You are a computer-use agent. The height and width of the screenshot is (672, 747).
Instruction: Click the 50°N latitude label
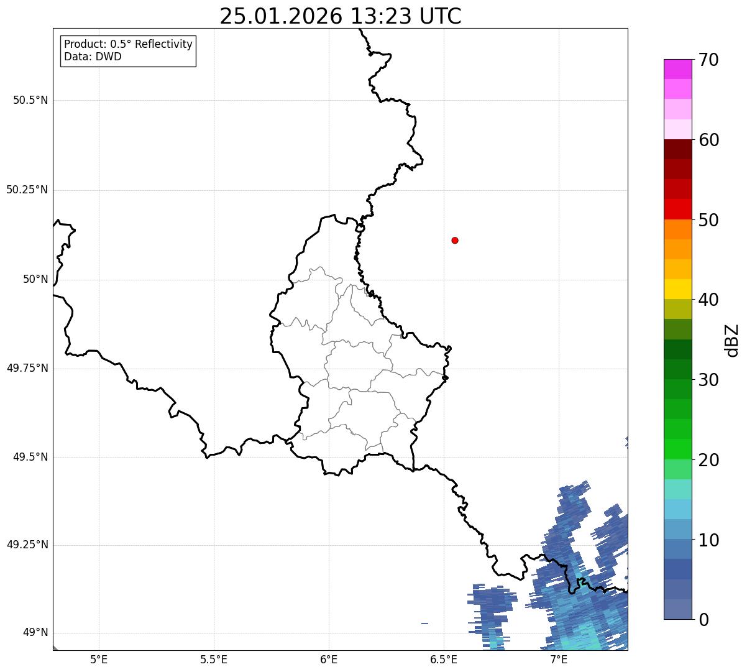[35, 279]
